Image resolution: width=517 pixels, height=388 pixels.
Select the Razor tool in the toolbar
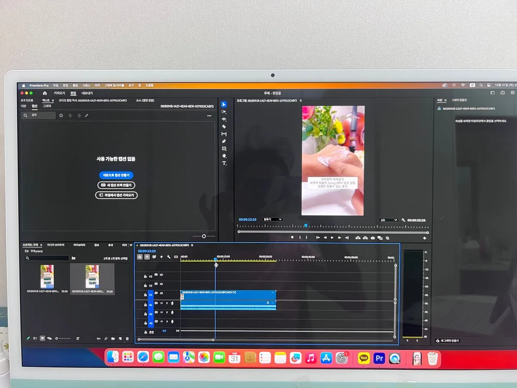(224, 126)
